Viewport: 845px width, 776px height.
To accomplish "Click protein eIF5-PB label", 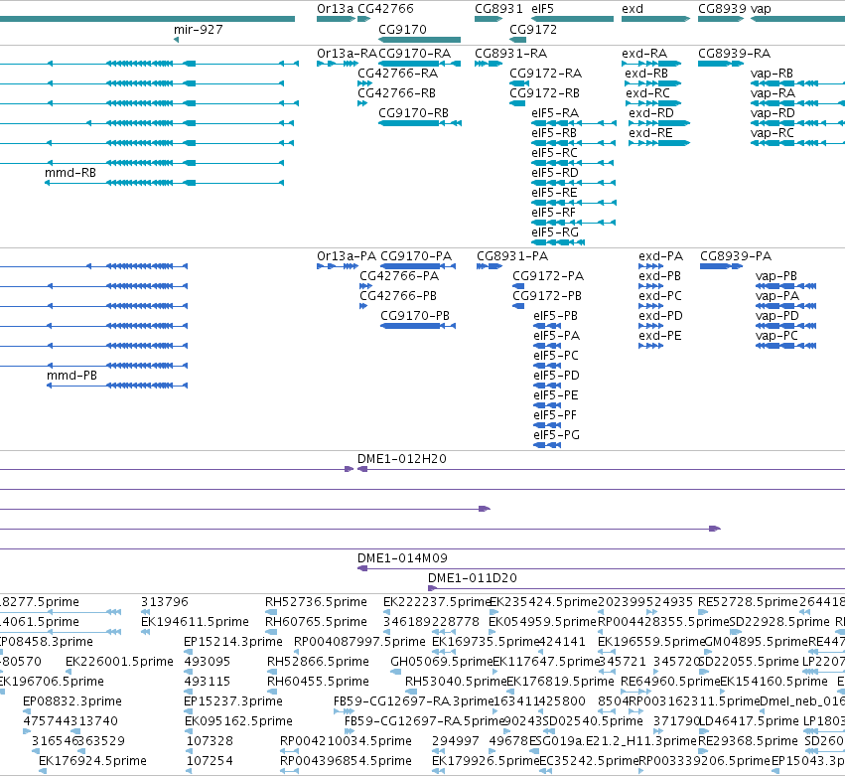I will click(556, 316).
